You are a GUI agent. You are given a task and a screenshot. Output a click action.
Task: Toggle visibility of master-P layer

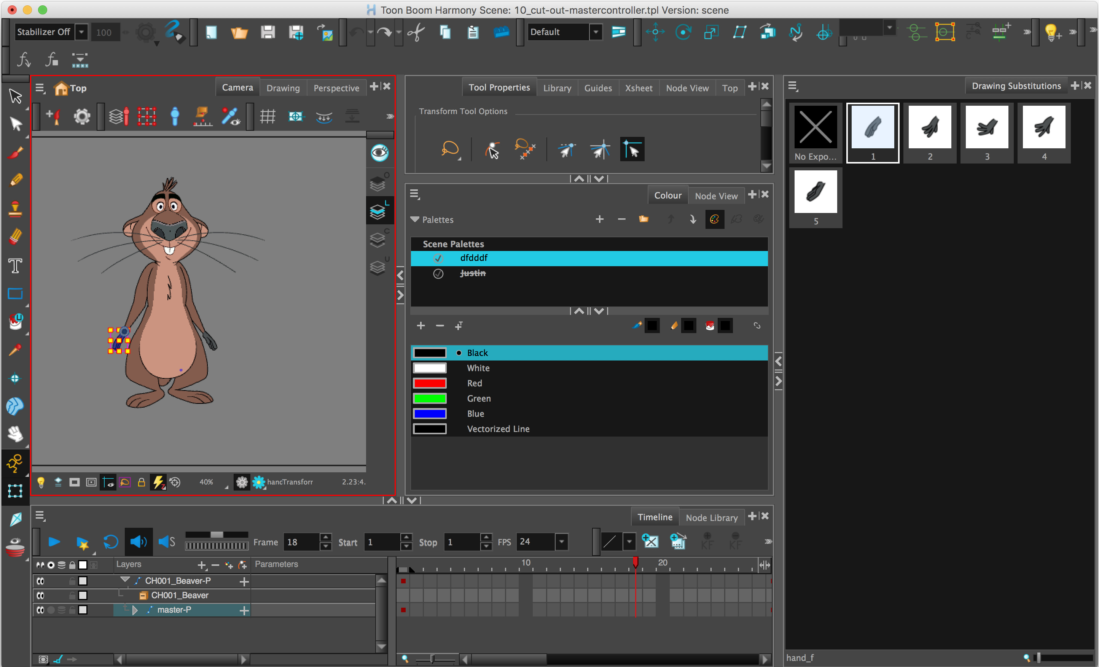(x=41, y=610)
